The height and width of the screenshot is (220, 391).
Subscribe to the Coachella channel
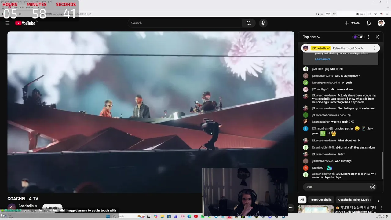(52, 208)
